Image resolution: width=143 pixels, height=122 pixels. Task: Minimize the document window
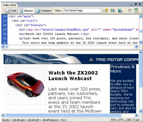coord(131,5)
